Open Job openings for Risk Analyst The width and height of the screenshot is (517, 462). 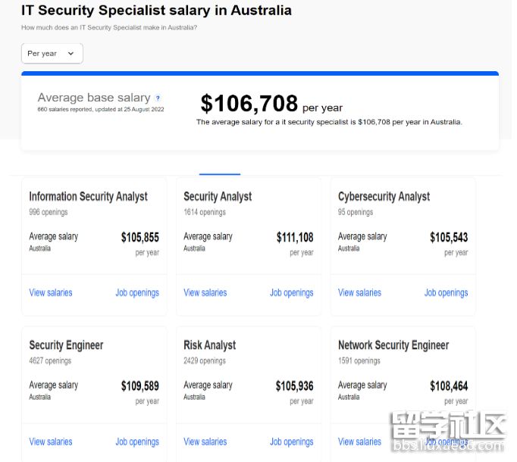pyautogui.click(x=292, y=442)
